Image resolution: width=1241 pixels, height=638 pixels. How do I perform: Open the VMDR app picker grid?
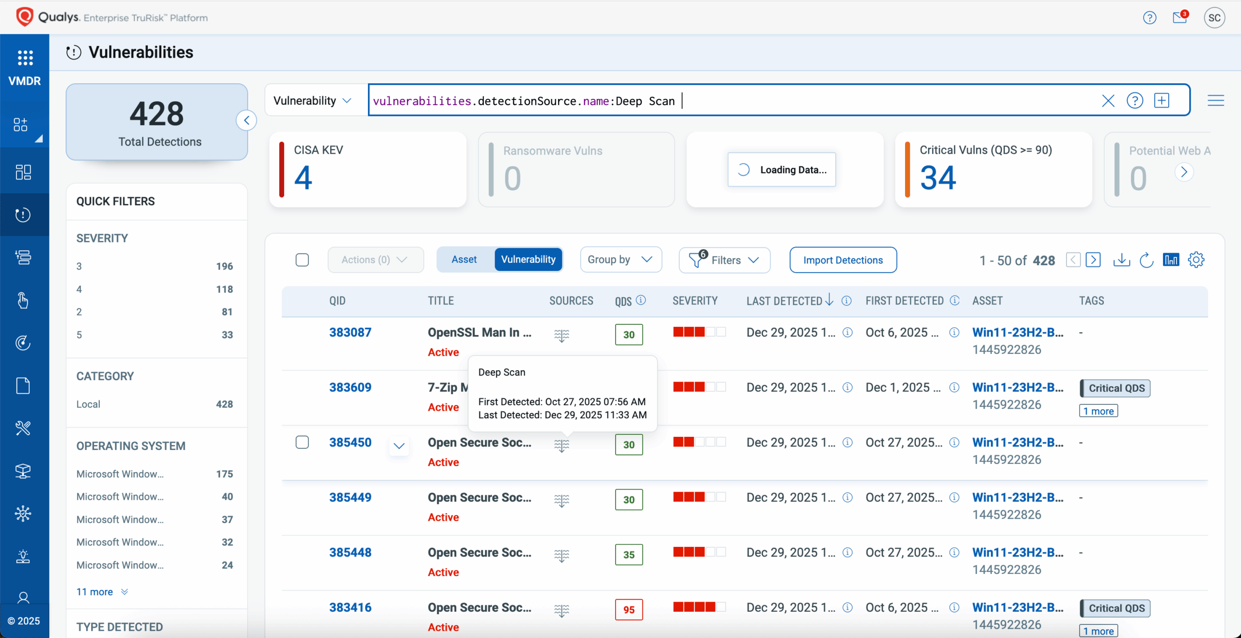pyautogui.click(x=25, y=58)
